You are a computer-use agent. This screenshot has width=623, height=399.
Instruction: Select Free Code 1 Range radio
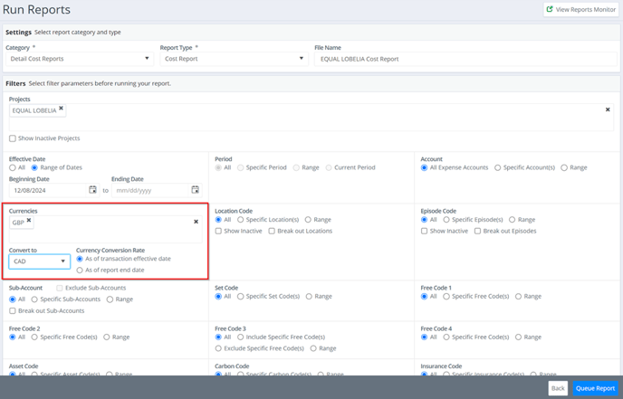coord(518,297)
